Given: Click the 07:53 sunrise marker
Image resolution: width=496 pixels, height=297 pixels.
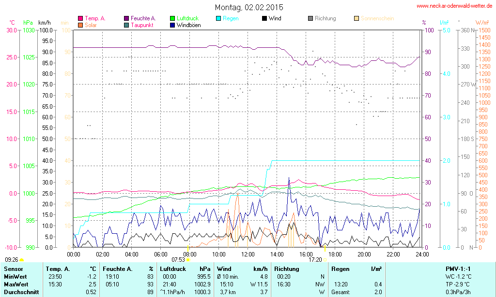Looking at the screenshot, I should [188, 260].
